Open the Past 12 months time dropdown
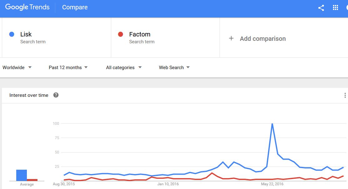 pyautogui.click(x=68, y=68)
